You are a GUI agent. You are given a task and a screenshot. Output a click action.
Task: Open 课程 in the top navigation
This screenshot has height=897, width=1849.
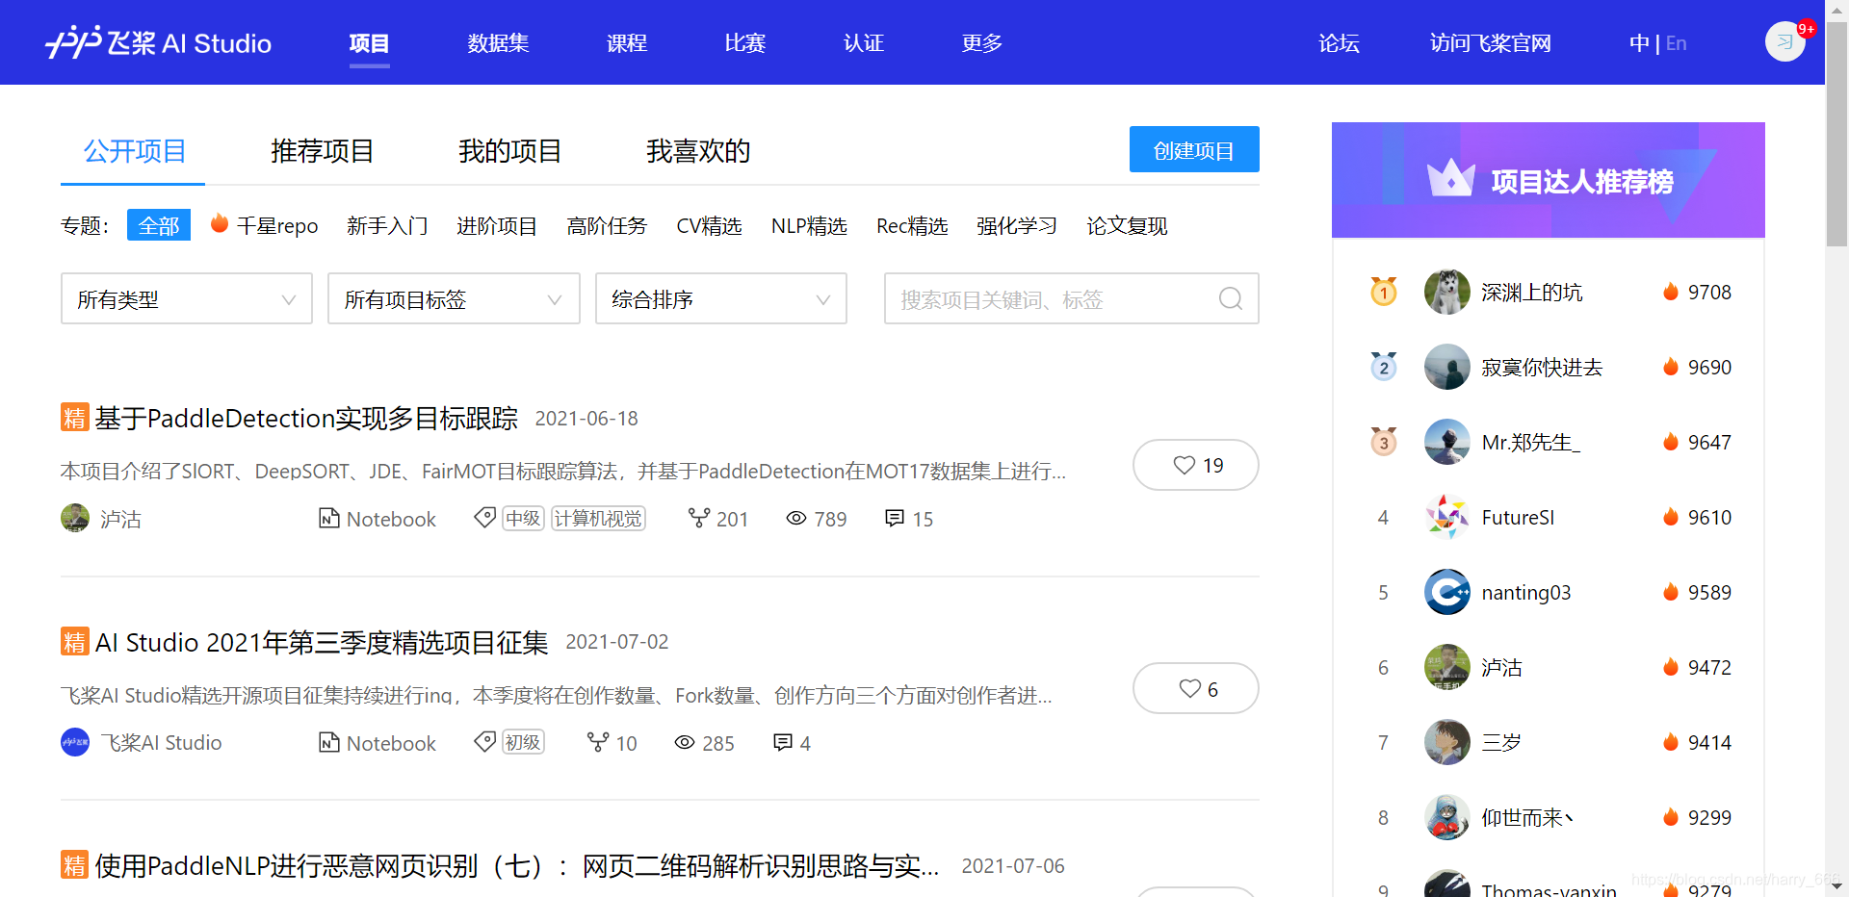(627, 42)
